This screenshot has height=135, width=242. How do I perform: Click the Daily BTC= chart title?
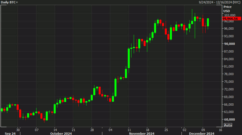(x=9, y=2)
